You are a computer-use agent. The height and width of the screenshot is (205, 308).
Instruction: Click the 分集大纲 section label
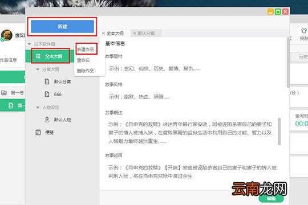click(x=51, y=69)
